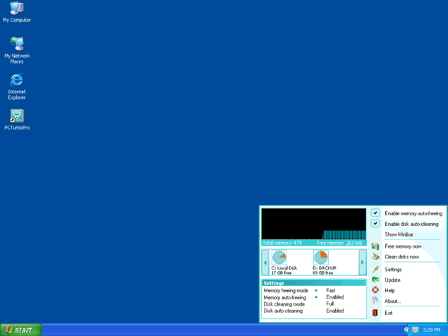Click the Help lifebuoy icon
The height and width of the screenshot is (336, 448).
point(375,290)
